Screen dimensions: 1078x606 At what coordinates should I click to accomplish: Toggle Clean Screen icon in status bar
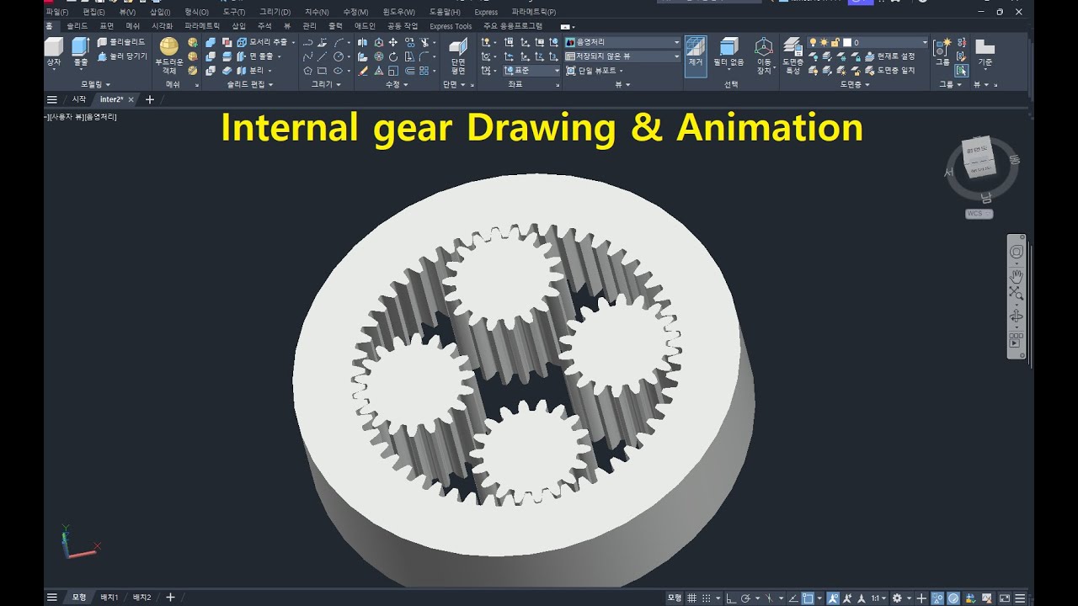click(1004, 598)
